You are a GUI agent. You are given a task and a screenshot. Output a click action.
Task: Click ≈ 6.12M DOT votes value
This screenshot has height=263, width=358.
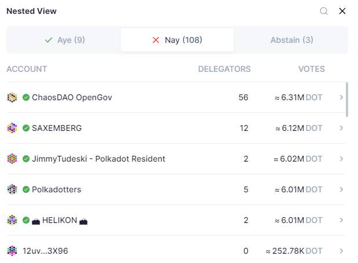pos(299,128)
